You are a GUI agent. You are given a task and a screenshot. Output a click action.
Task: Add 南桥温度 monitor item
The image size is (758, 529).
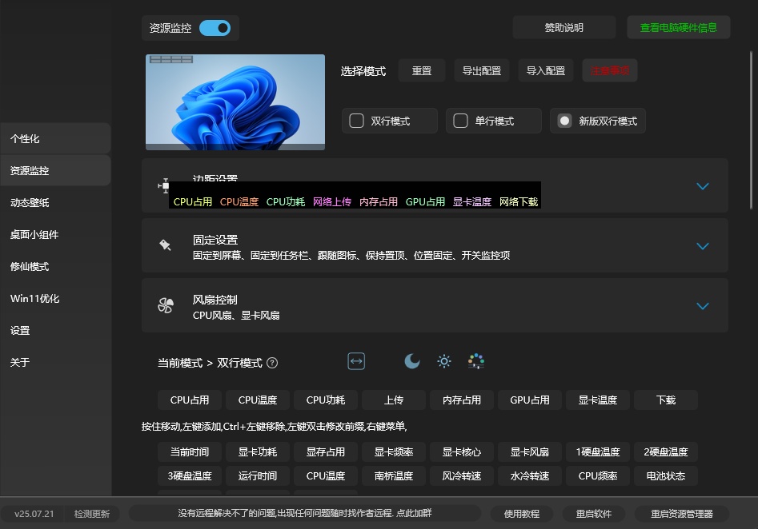[x=394, y=476]
